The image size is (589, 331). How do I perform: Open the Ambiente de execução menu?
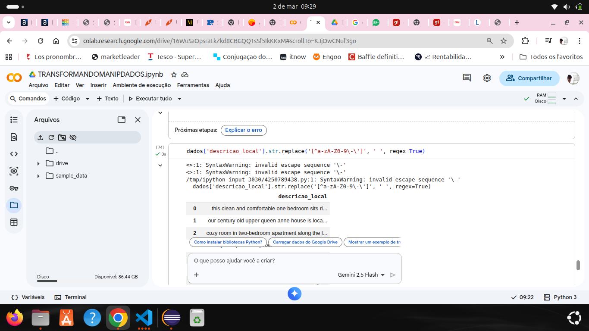point(141,85)
